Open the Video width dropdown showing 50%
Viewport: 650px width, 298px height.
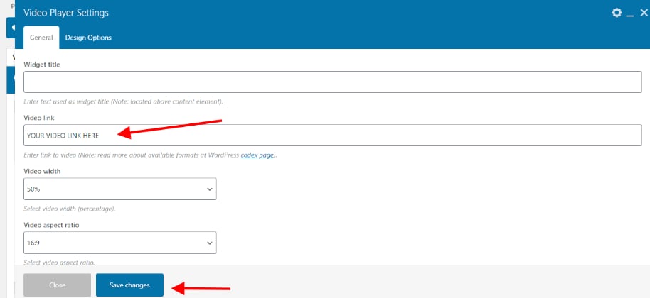(119, 189)
